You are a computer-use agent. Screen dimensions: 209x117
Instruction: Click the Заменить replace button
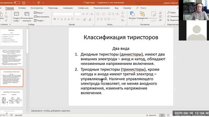click(173, 16)
